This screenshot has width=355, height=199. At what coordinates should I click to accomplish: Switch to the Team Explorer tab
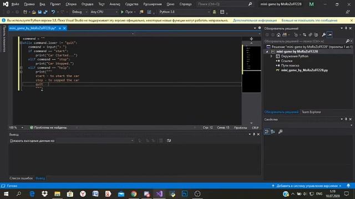click(311, 112)
